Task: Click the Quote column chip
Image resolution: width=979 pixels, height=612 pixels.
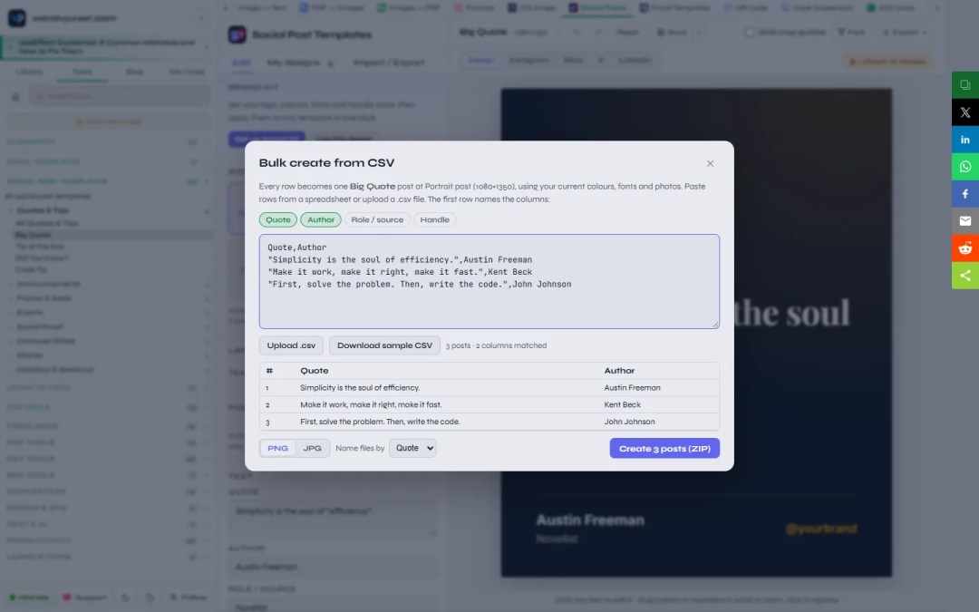Action: pos(278,219)
